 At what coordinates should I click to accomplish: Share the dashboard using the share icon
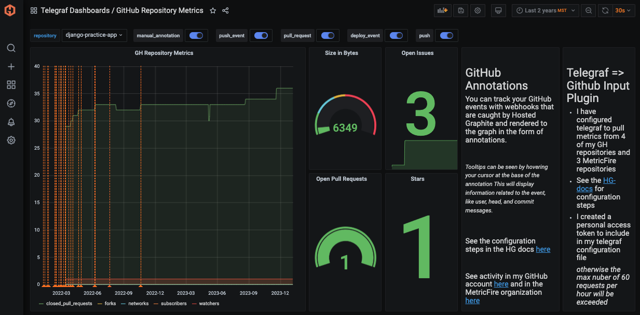[225, 10]
